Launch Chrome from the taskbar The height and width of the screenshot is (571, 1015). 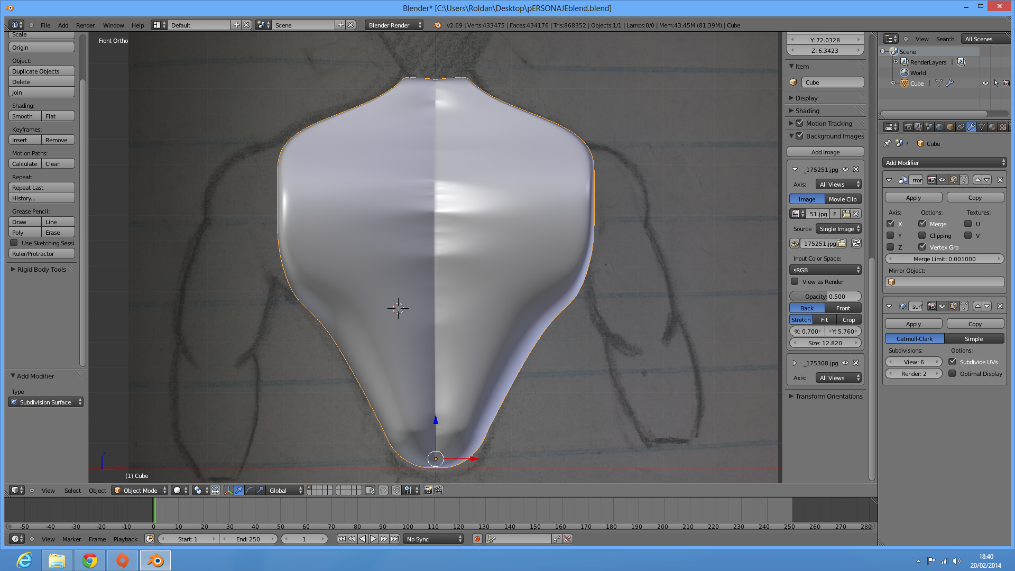(x=90, y=560)
